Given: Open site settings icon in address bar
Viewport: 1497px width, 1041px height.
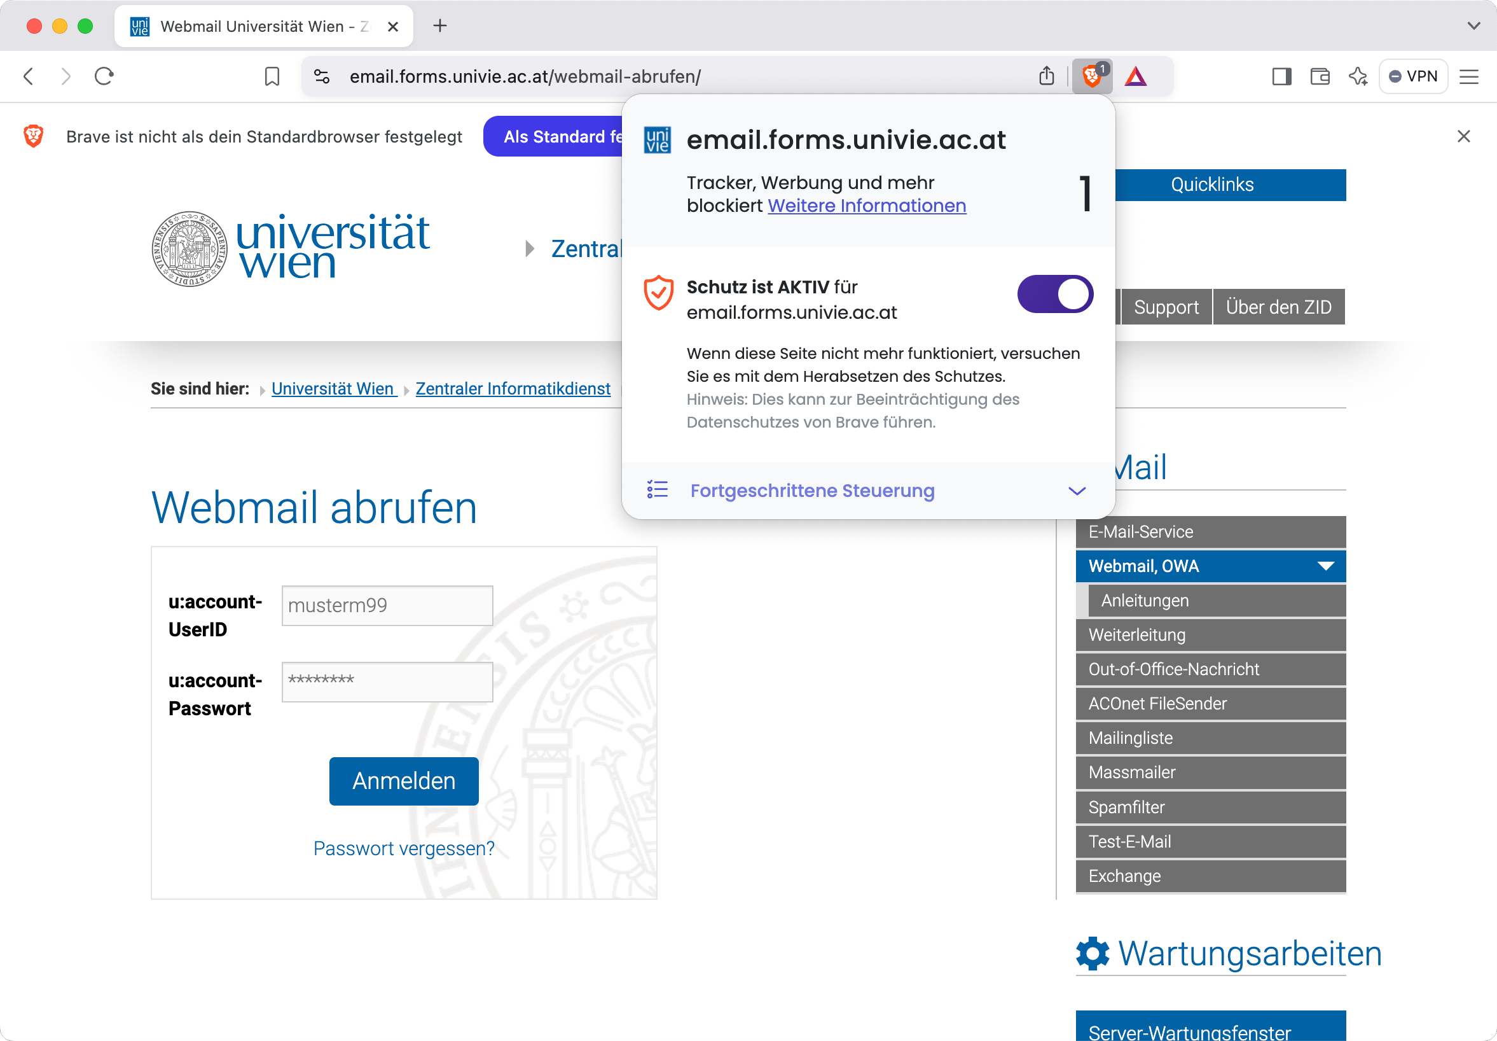Looking at the screenshot, I should point(322,76).
